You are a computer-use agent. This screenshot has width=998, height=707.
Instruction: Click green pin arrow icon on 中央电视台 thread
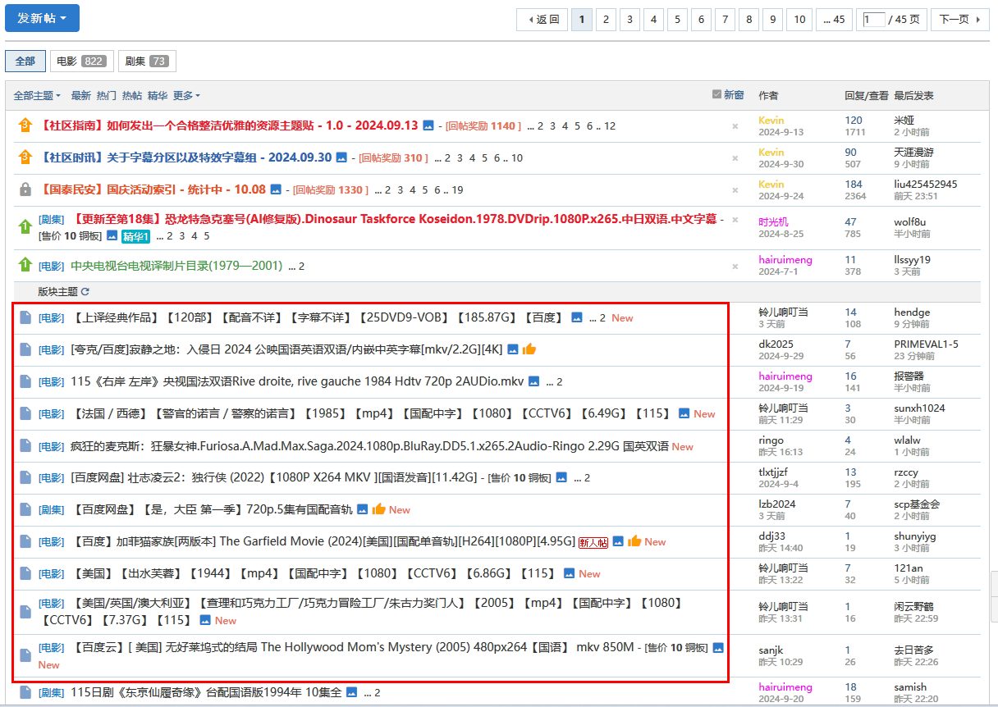click(25, 265)
